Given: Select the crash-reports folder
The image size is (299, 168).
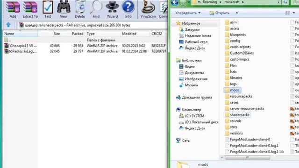Looking at the screenshot, I should point(240,47).
